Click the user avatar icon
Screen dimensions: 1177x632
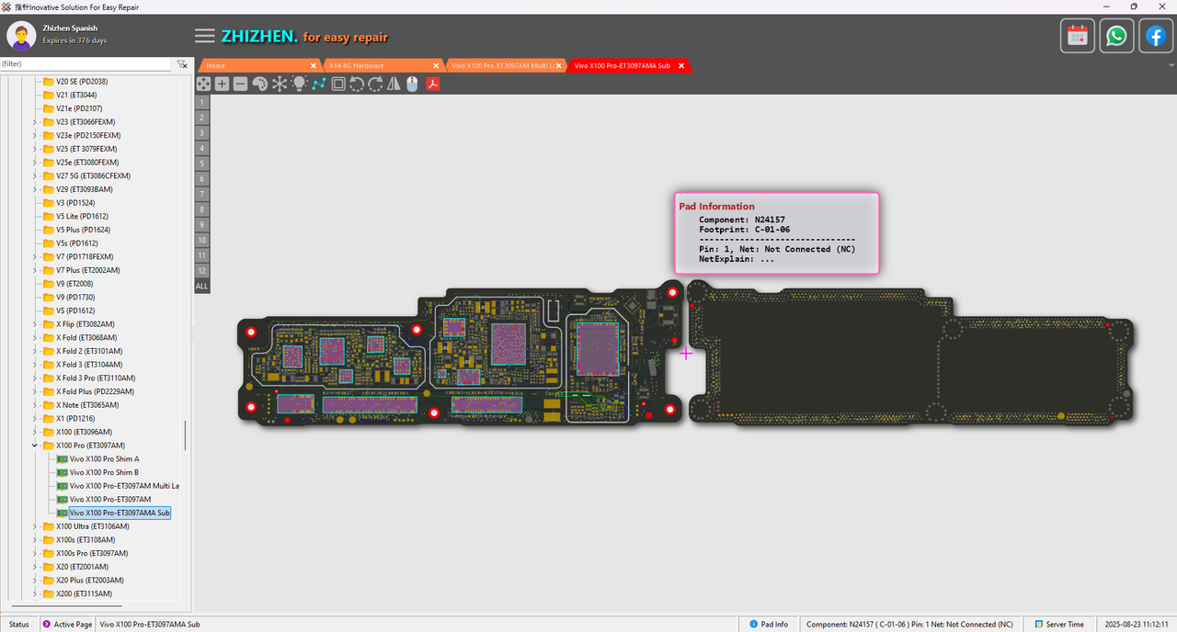click(x=21, y=36)
